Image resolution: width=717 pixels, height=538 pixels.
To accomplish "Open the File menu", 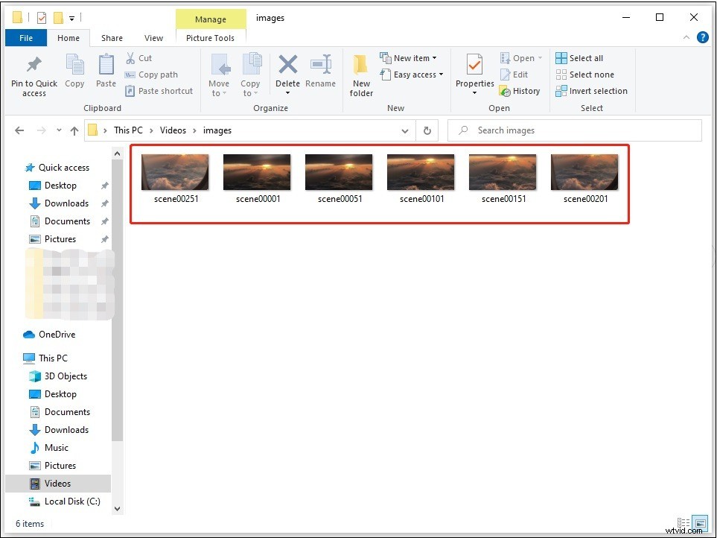I will tap(25, 37).
